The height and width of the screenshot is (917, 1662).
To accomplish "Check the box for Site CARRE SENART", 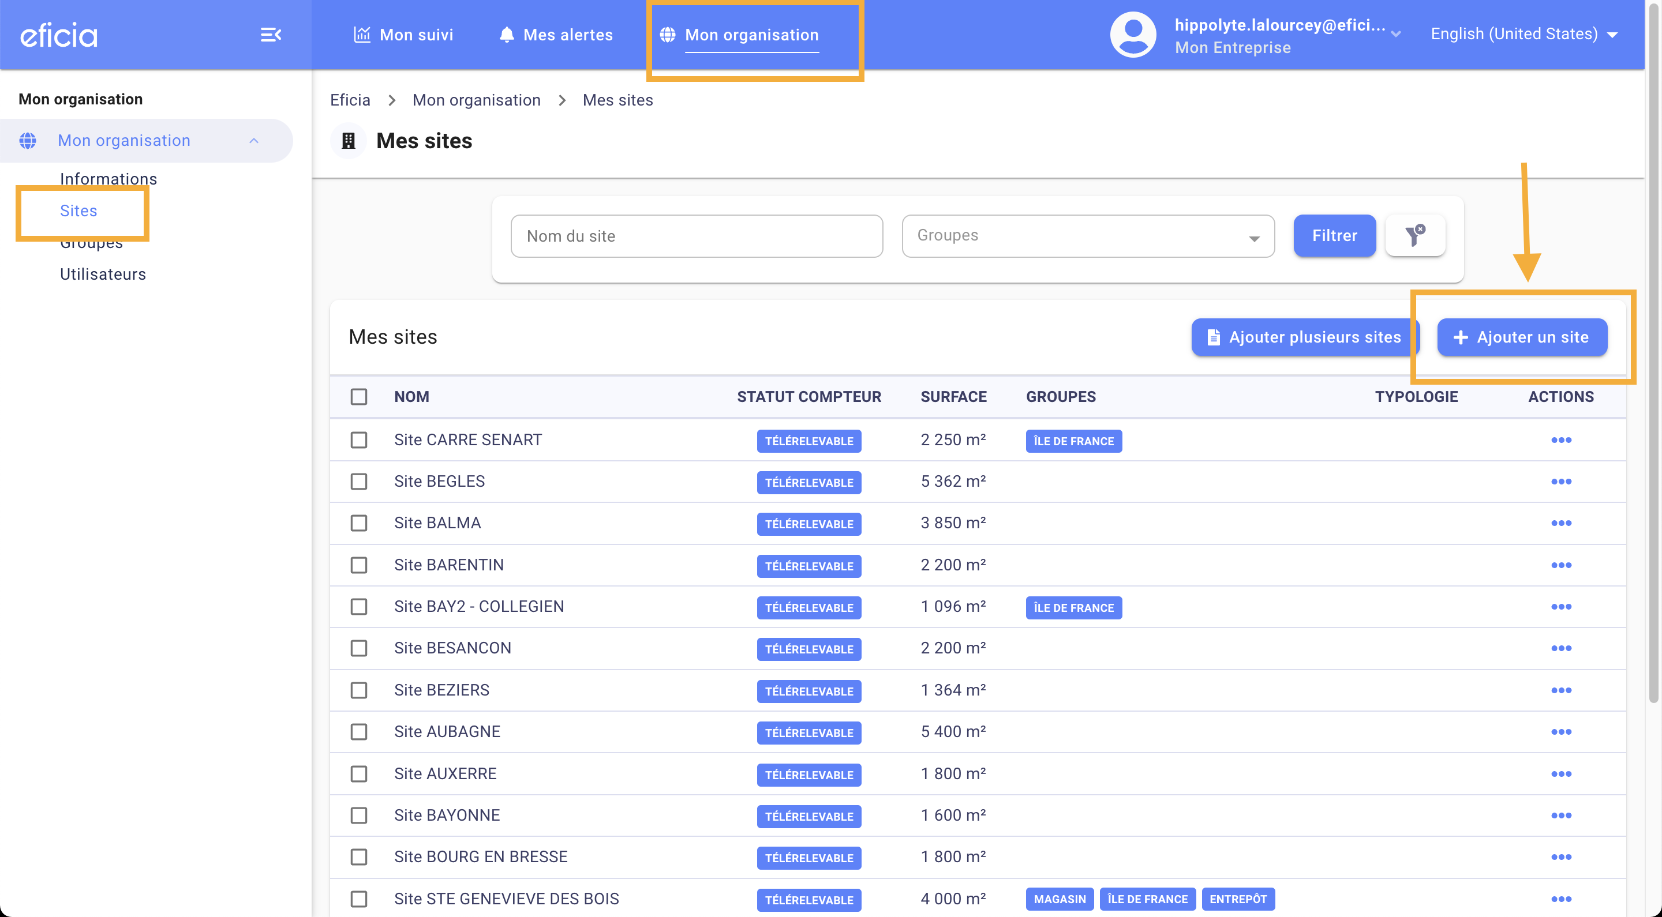I will coord(359,440).
